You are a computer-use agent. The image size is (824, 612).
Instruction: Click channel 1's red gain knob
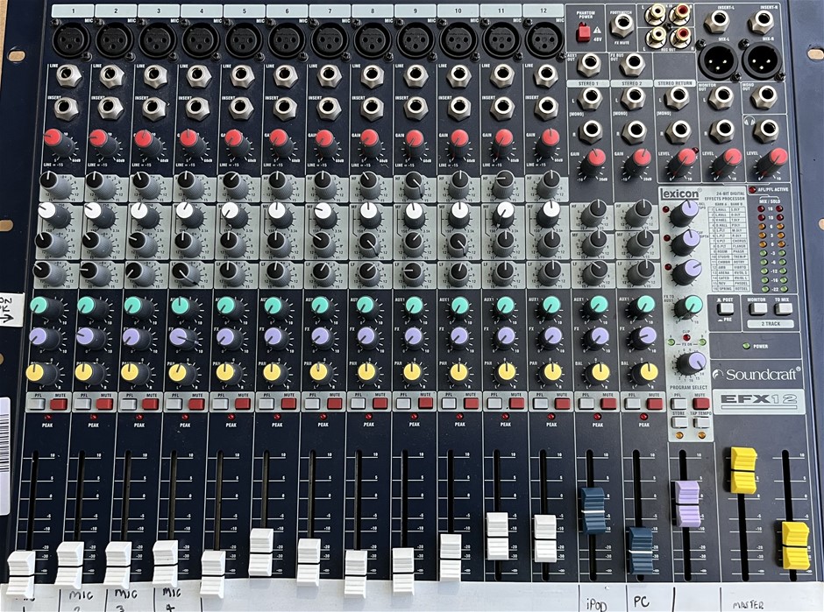[53, 140]
